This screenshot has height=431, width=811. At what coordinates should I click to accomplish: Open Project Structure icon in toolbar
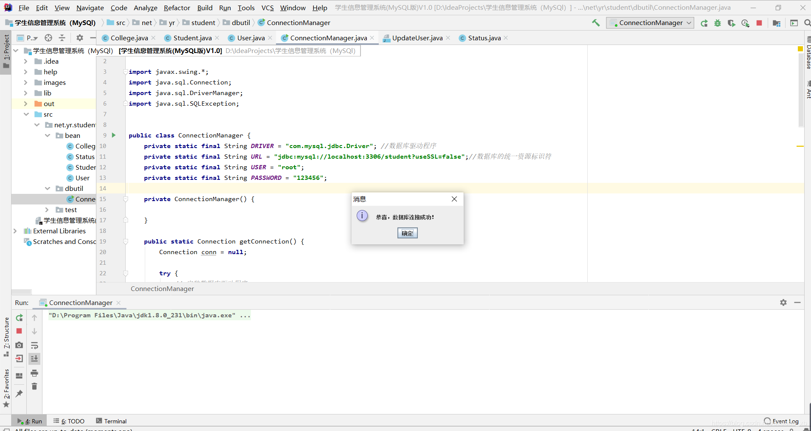[x=777, y=23]
